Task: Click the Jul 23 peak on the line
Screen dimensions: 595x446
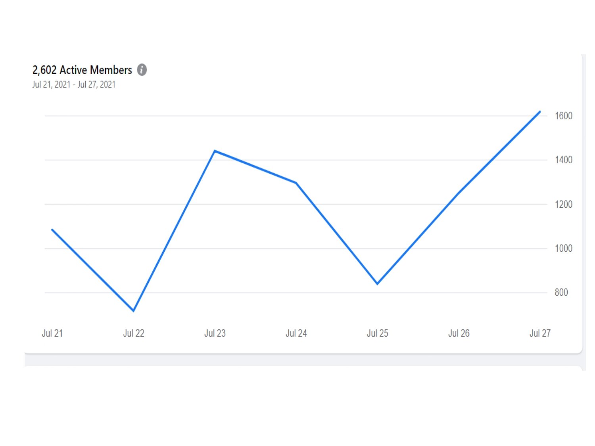Action: [215, 151]
